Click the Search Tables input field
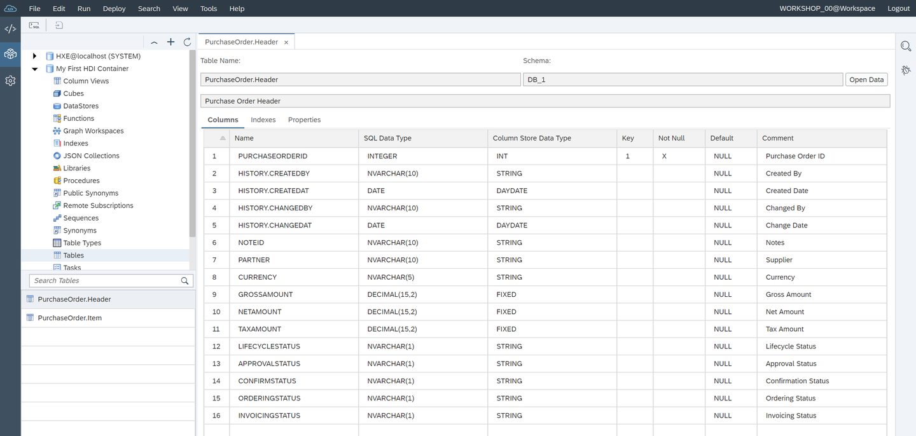Screen dimensions: 916x436 click(105, 280)
